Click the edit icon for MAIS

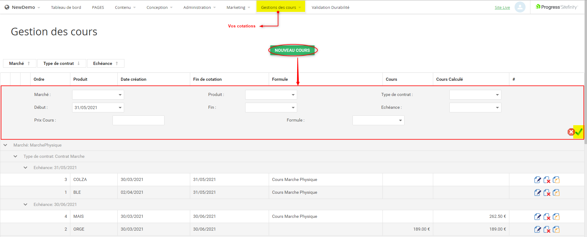point(537,217)
